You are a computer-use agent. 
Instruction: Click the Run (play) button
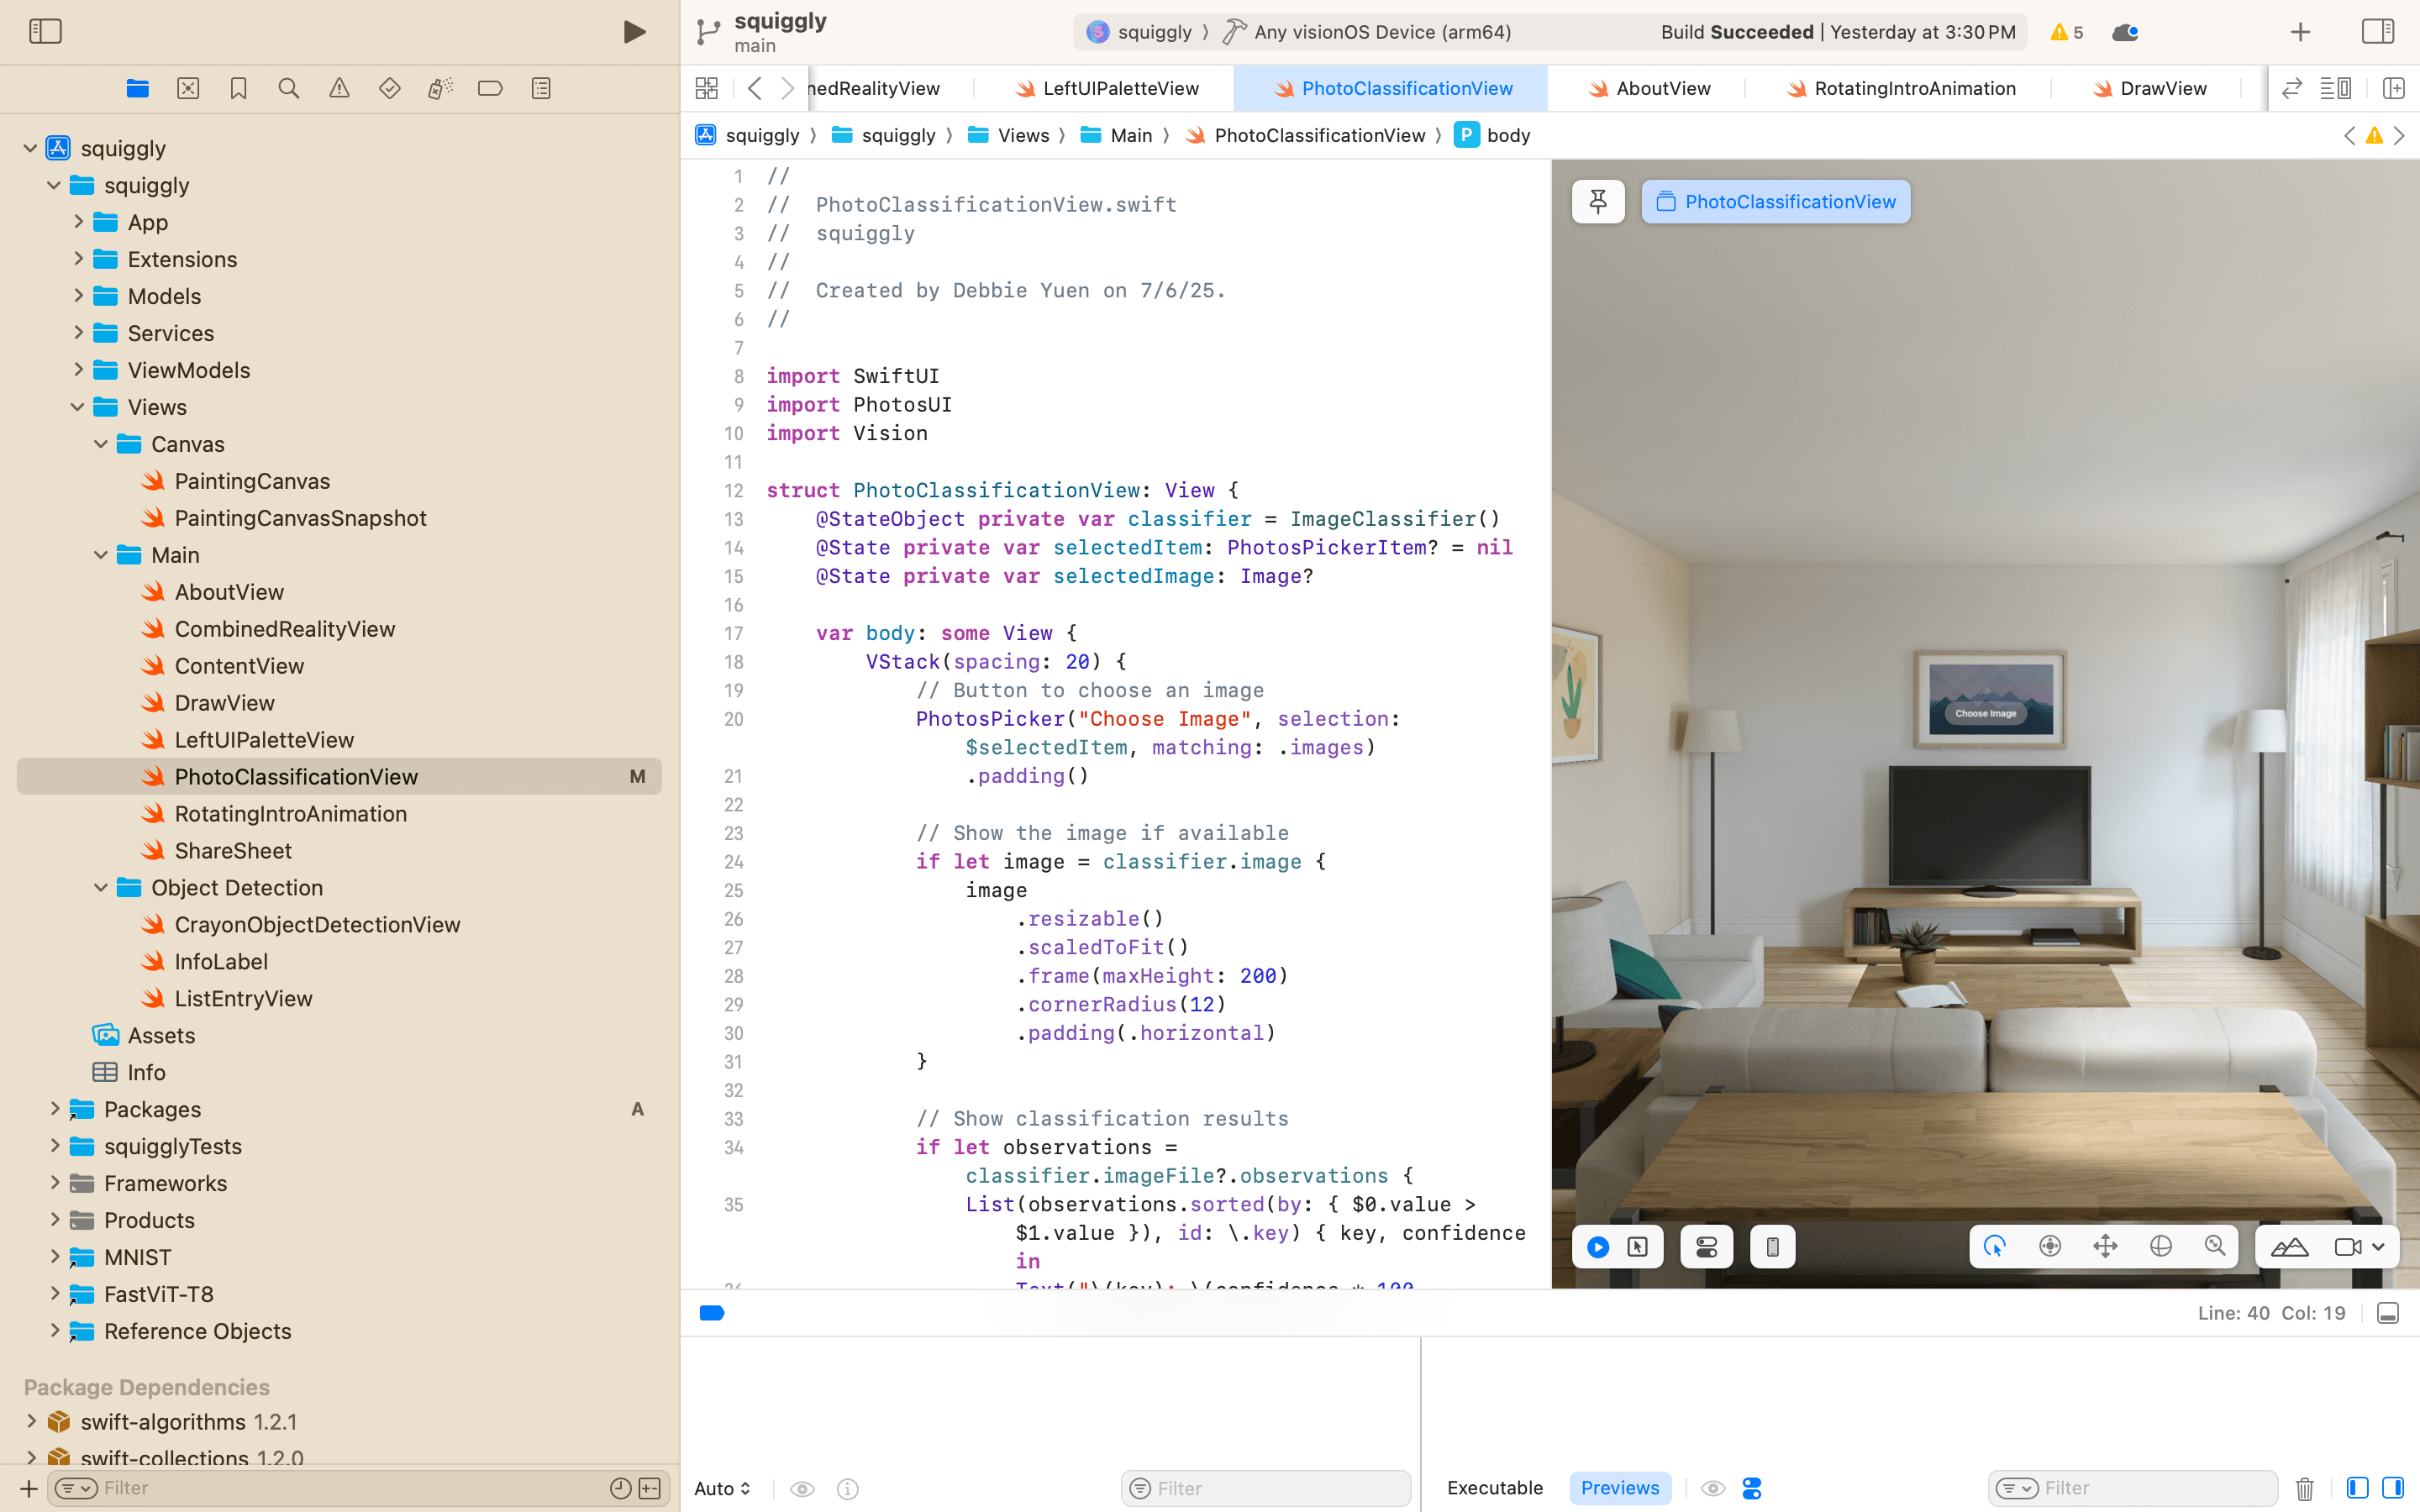[634, 32]
